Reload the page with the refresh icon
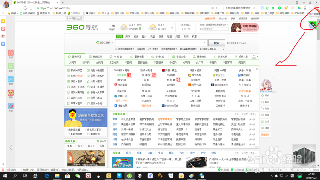The width and height of the screenshot is (320, 180). pyautogui.click(x=25, y=8)
